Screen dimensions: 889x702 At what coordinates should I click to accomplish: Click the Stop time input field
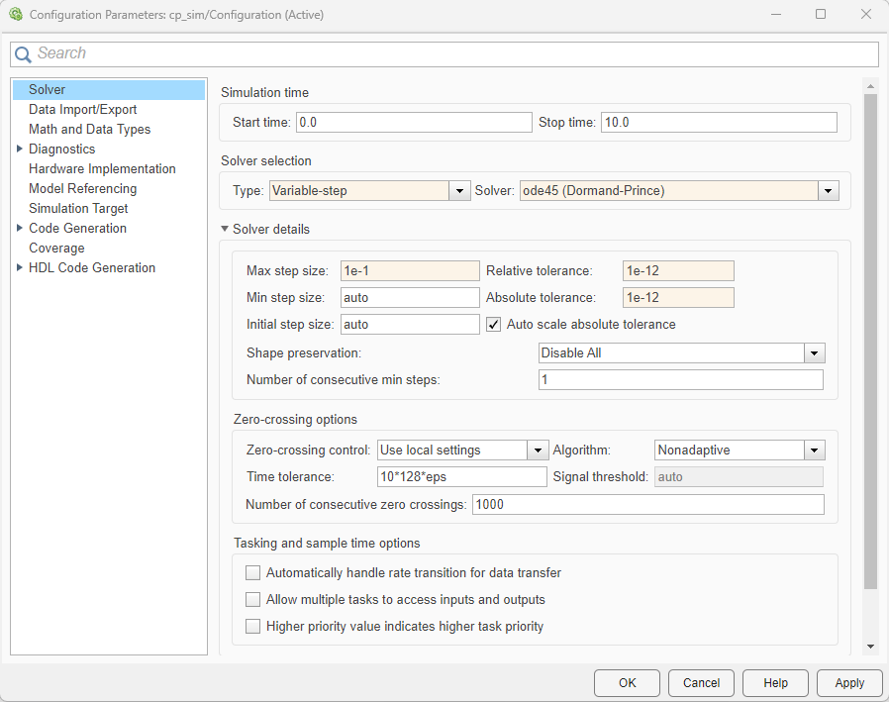[718, 122]
